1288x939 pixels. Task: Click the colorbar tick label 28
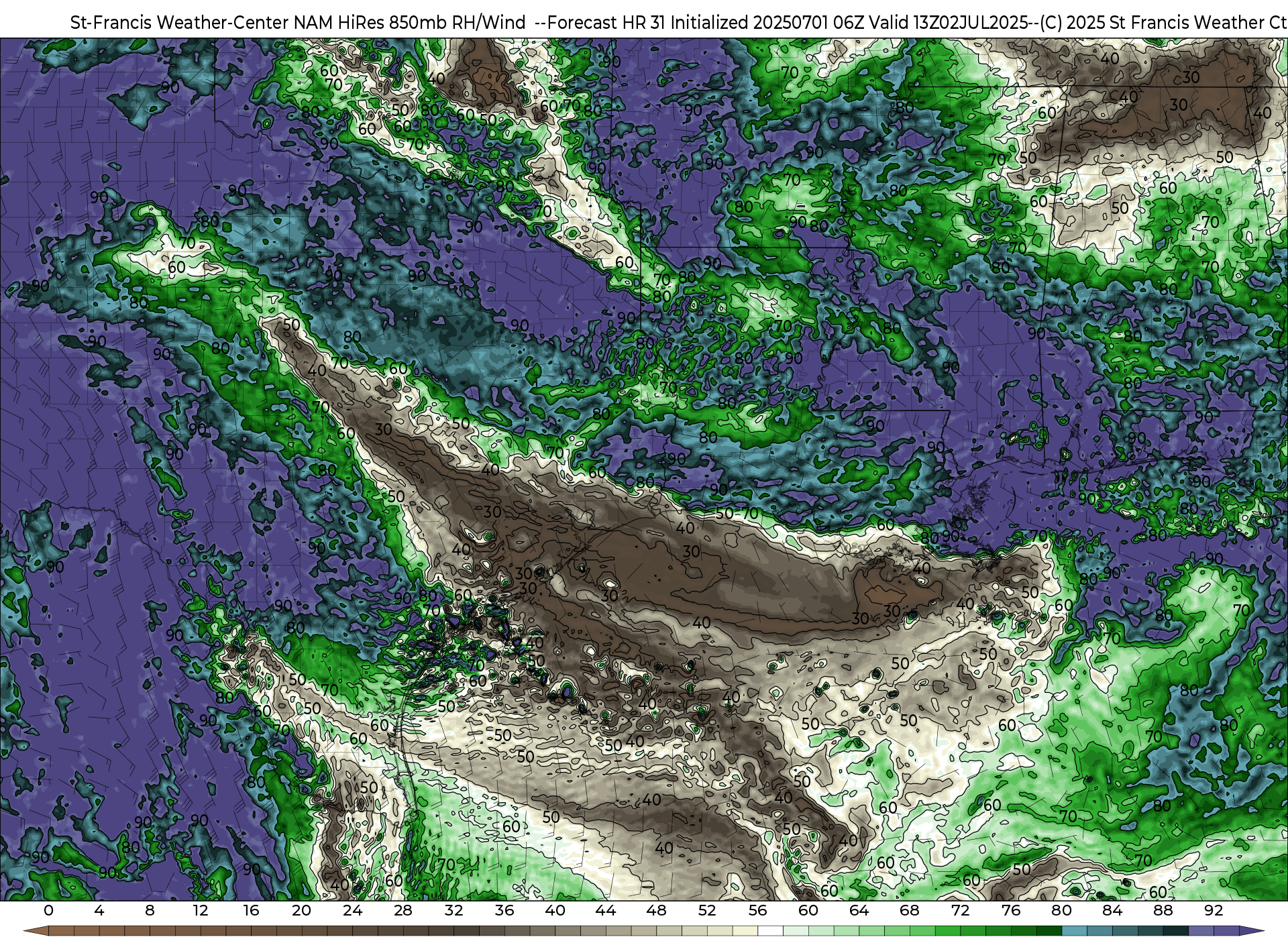[403, 911]
